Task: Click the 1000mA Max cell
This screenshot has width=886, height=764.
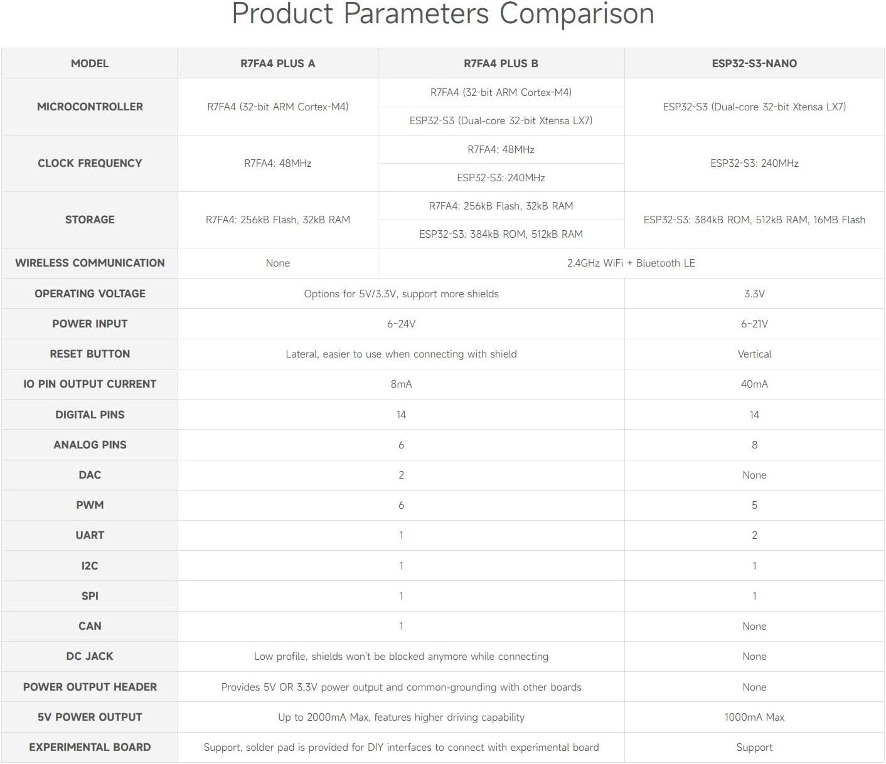Action: tap(754, 717)
